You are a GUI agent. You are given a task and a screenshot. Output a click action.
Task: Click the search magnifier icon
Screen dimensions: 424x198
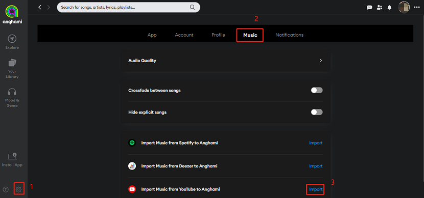coord(192,7)
